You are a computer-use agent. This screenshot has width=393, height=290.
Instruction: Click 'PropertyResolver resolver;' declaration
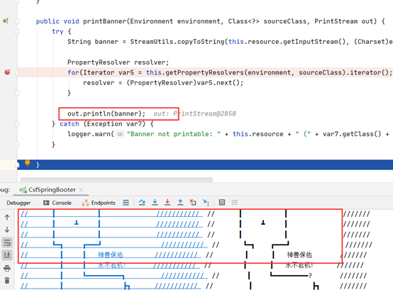tap(118, 62)
